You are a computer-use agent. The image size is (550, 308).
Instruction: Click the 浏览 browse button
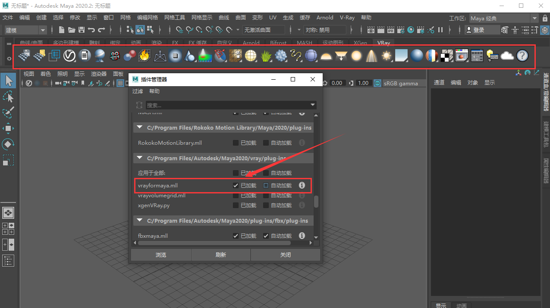click(x=161, y=255)
